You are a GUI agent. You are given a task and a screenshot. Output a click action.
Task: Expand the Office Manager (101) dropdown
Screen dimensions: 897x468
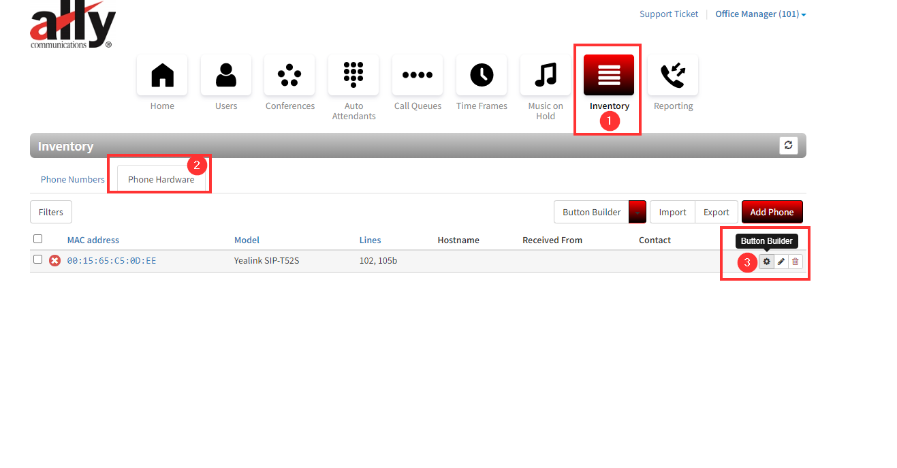coord(760,14)
